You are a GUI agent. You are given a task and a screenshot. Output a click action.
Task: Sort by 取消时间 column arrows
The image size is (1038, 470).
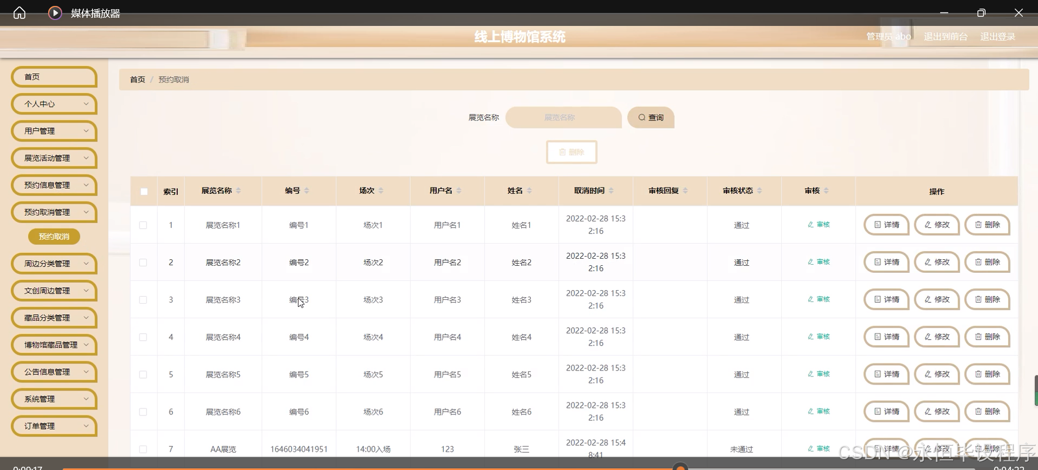(611, 191)
